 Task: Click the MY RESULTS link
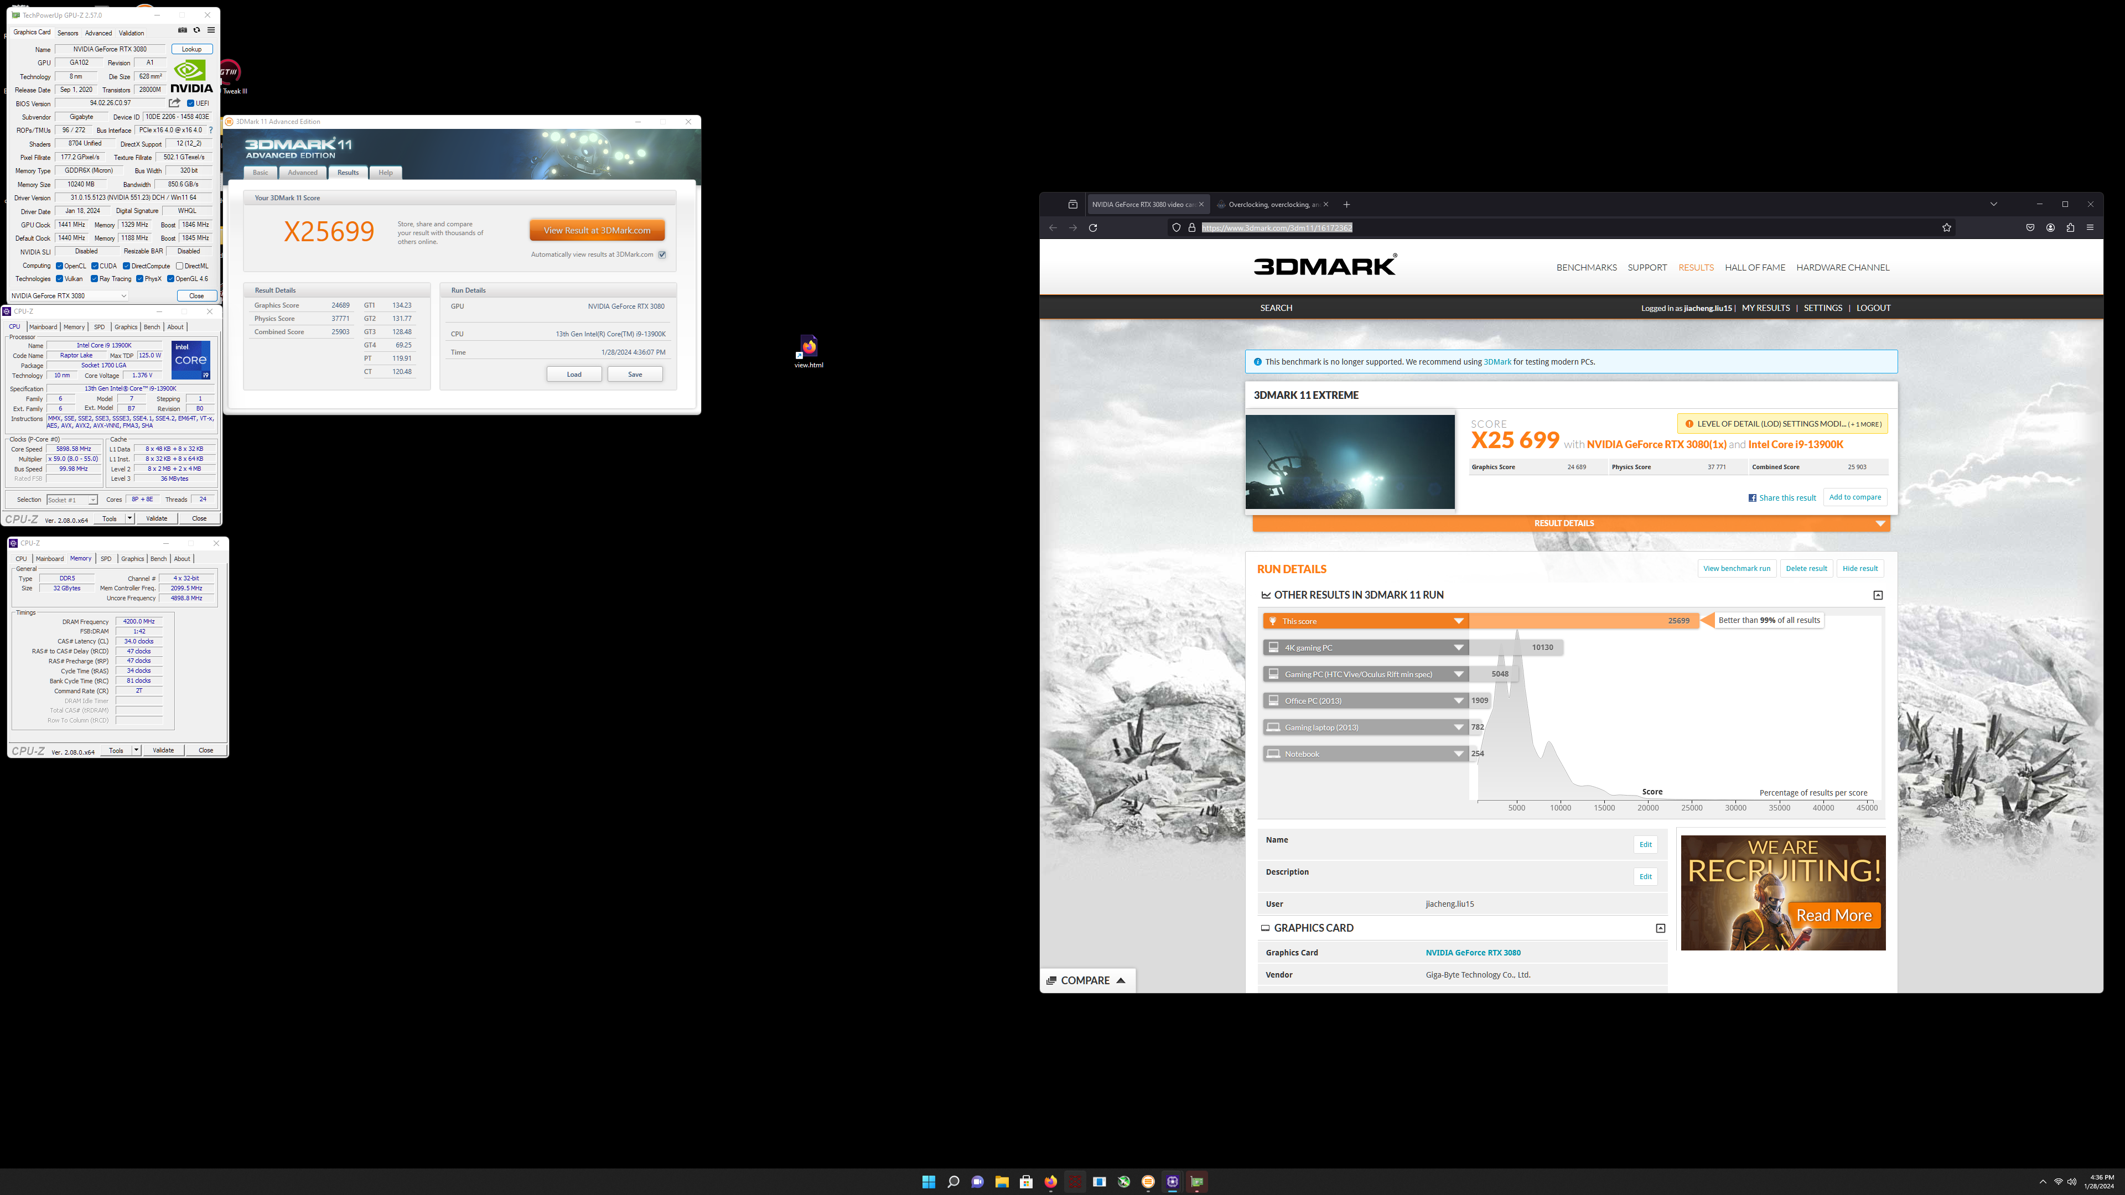1766,308
